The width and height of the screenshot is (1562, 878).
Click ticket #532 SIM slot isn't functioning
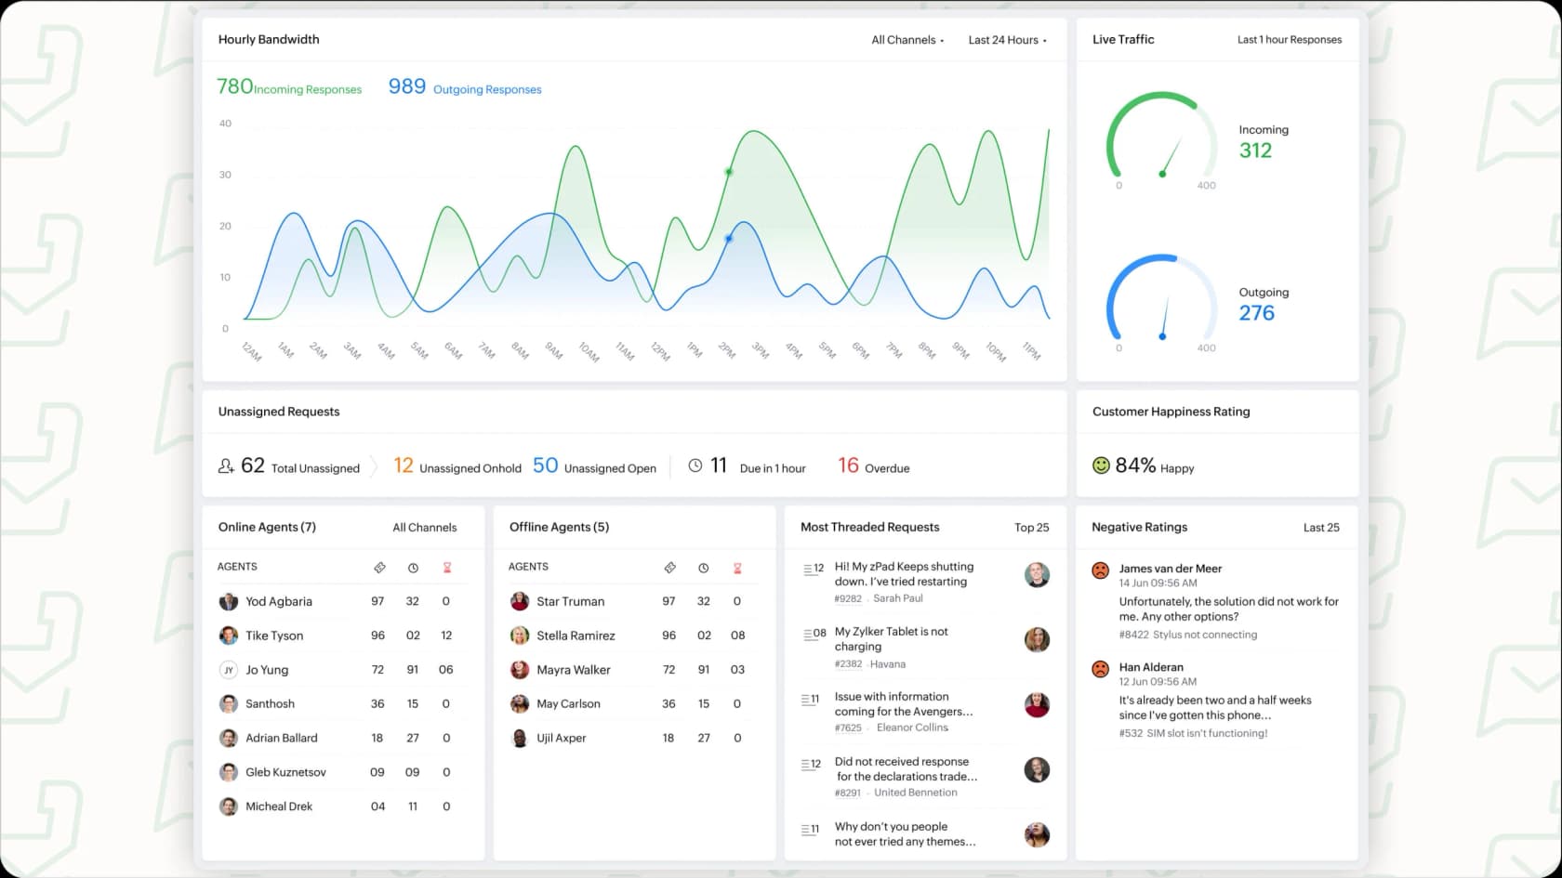(1193, 734)
